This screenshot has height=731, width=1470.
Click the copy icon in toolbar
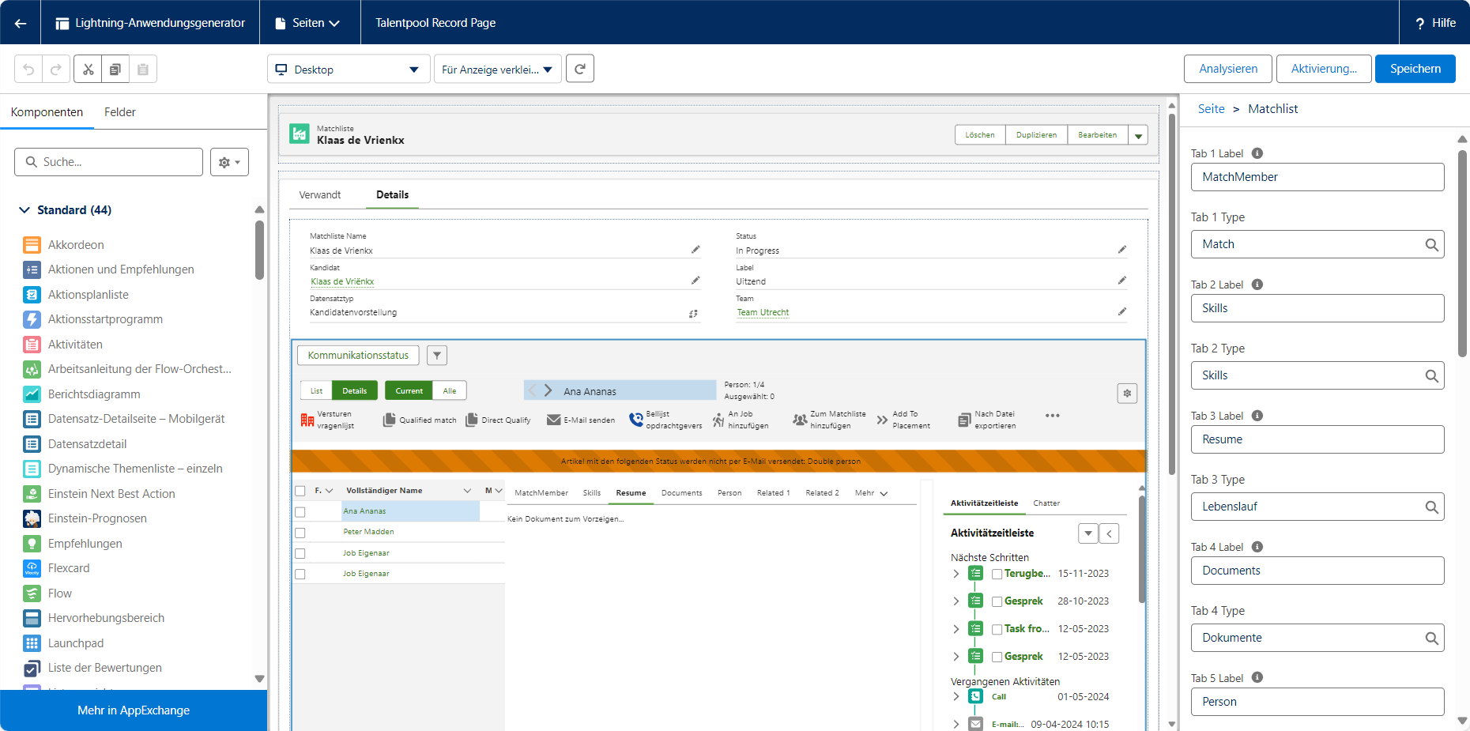pyautogui.click(x=115, y=70)
